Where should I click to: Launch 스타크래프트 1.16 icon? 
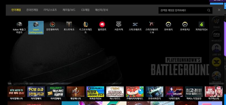[x=152, y=28]
